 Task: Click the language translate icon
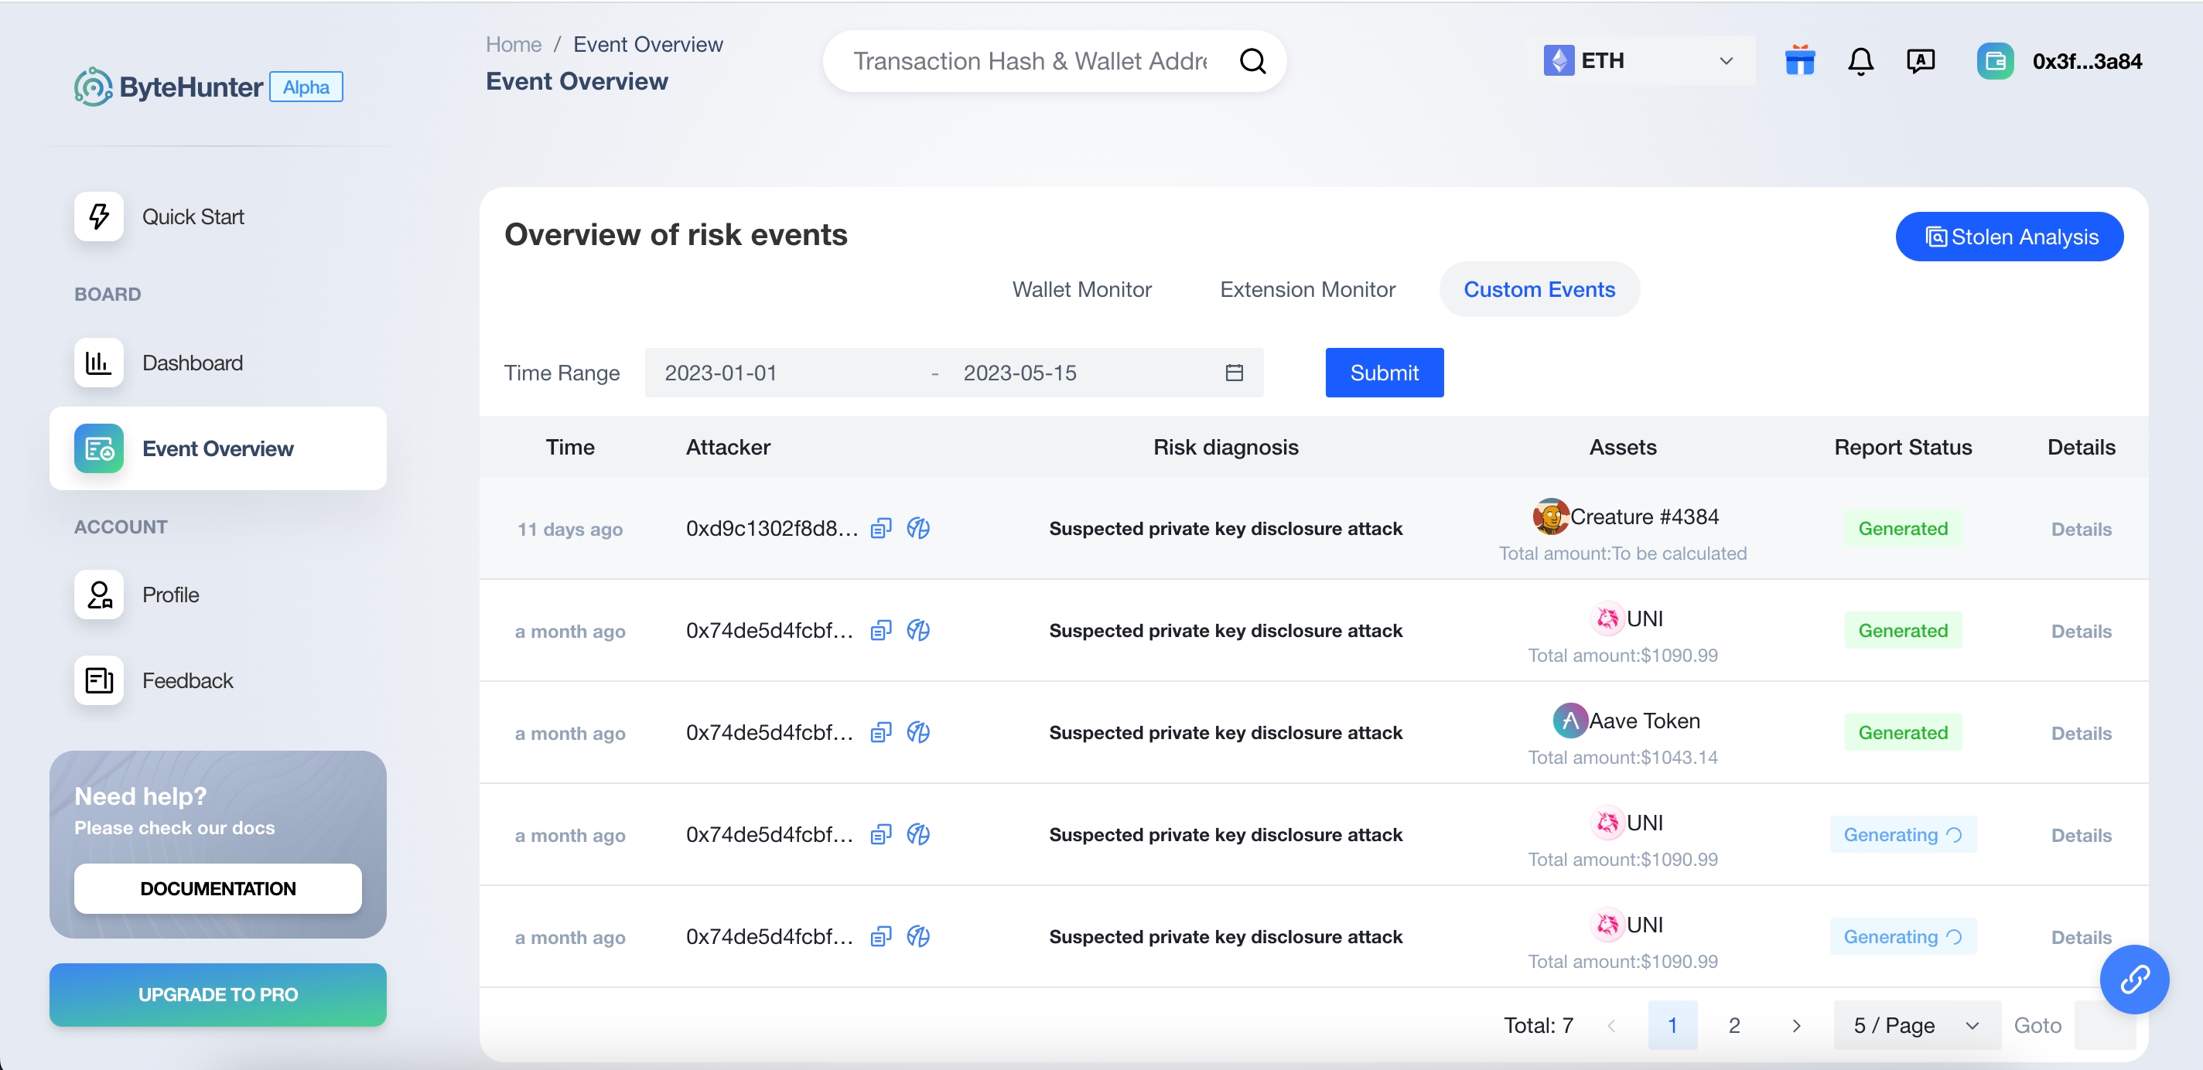pyautogui.click(x=1920, y=60)
